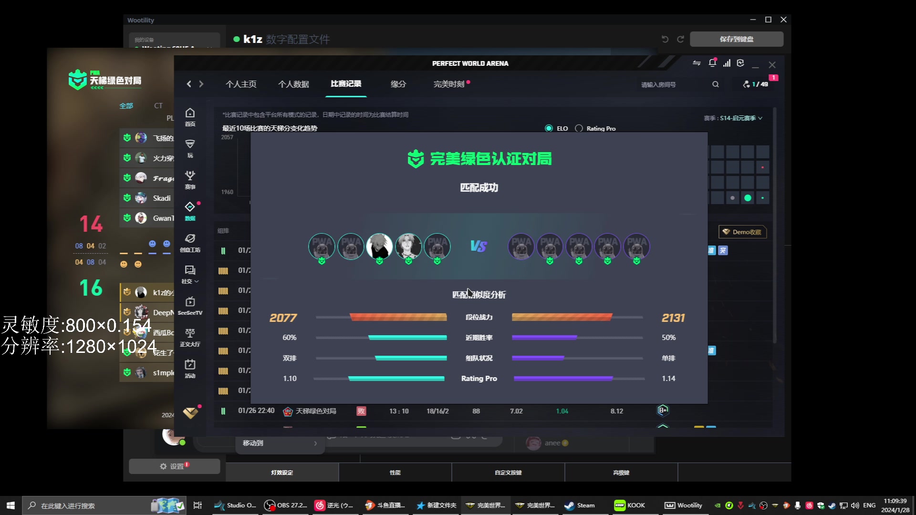Screen dimensions: 916x515
Task: Click the Demo收藏 button
Action: point(742,232)
